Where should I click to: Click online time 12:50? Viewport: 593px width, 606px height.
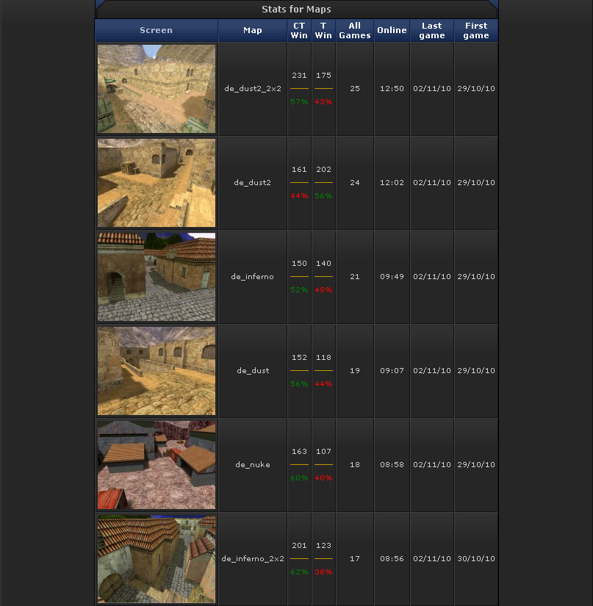point(392,88)
